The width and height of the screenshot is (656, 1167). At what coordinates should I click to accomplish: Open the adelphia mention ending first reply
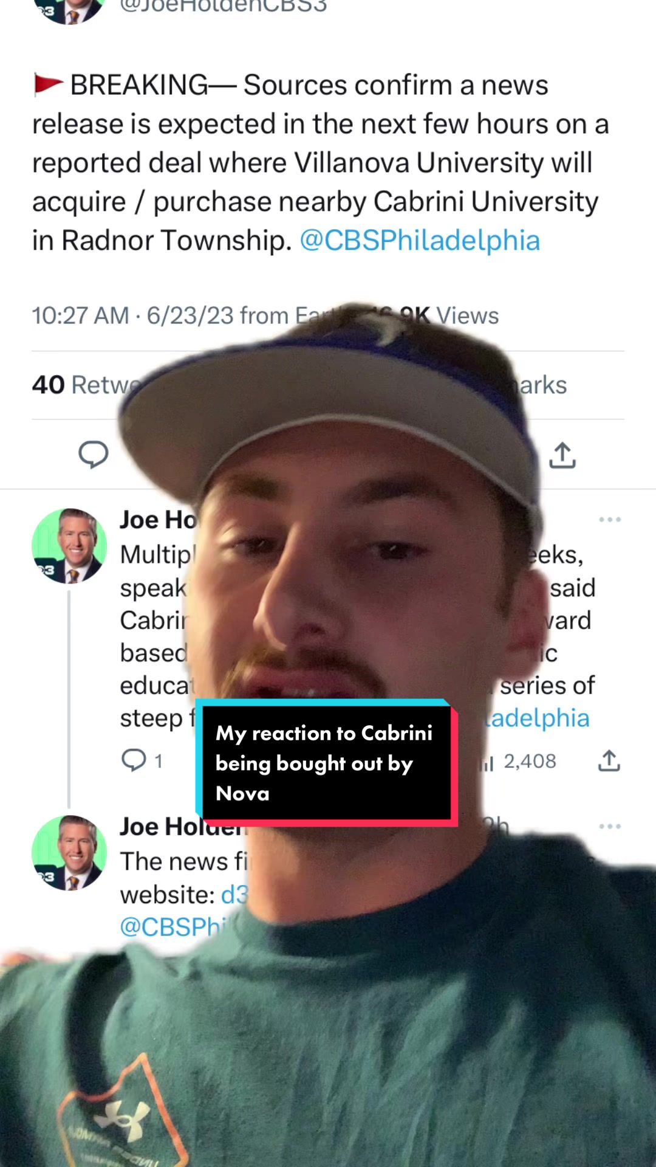click(537, 718)
